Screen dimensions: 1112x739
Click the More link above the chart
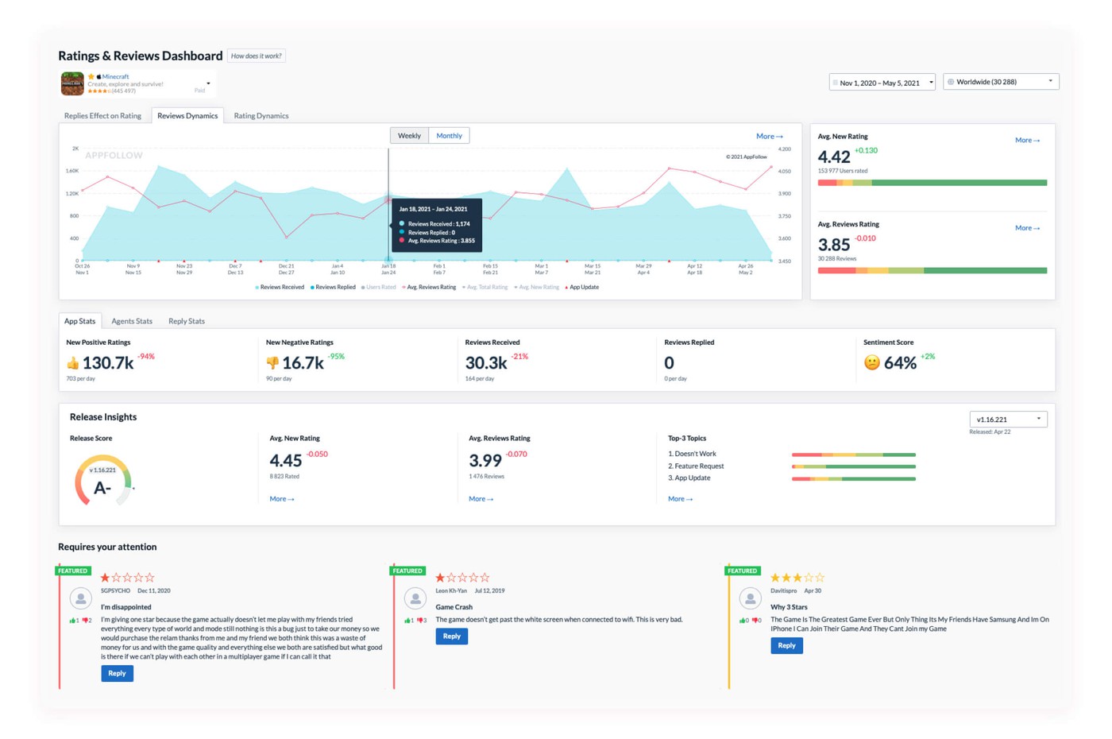coord(770,137)
